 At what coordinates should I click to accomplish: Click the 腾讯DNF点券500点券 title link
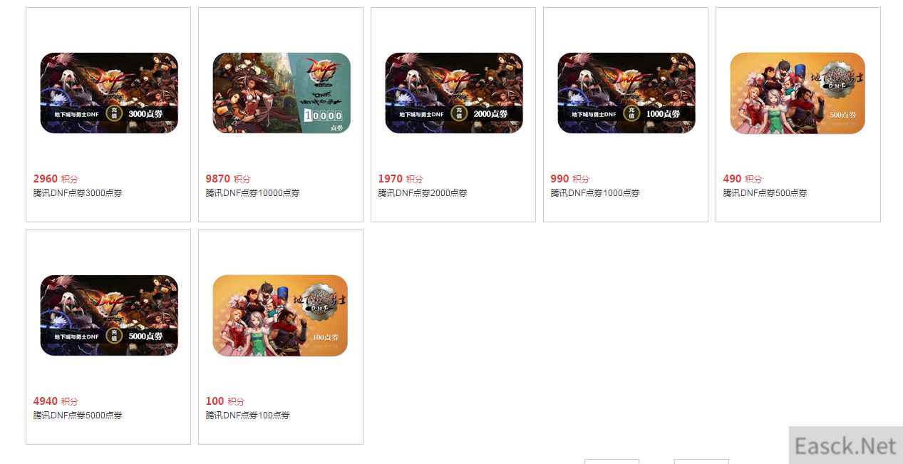(765, 193)
